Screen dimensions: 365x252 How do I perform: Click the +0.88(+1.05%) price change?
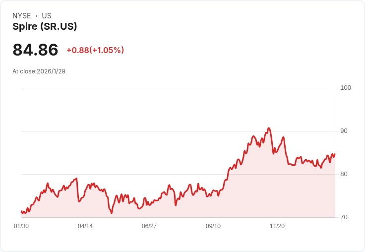point(95,50)
